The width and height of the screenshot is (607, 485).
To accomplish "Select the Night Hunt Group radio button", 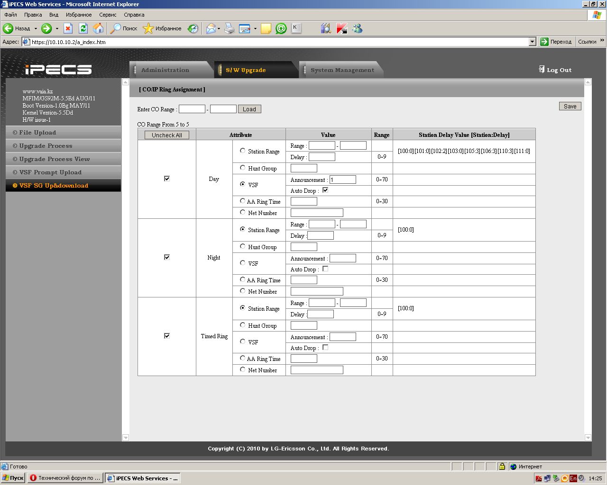I will 243,246.
